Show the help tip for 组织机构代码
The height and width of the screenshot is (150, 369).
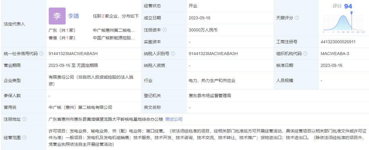pyautogui.click(x=305, y=54)
